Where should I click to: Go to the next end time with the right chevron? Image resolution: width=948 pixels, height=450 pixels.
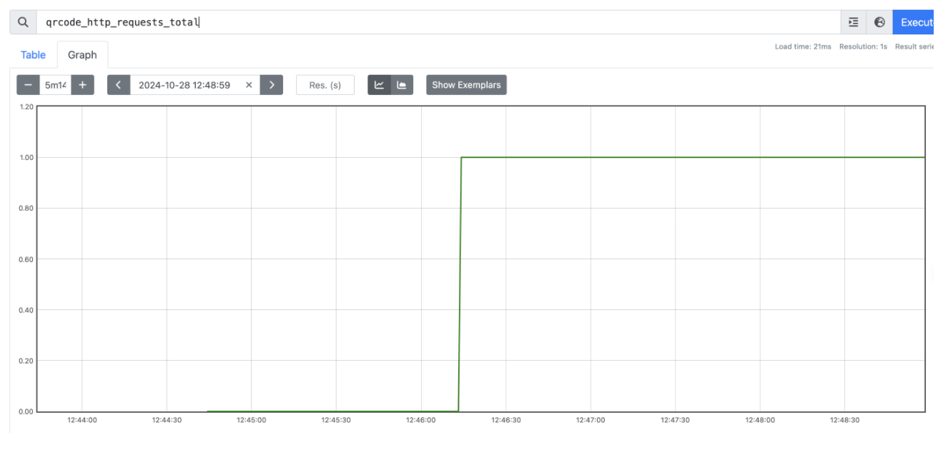(x=272, y=84)
